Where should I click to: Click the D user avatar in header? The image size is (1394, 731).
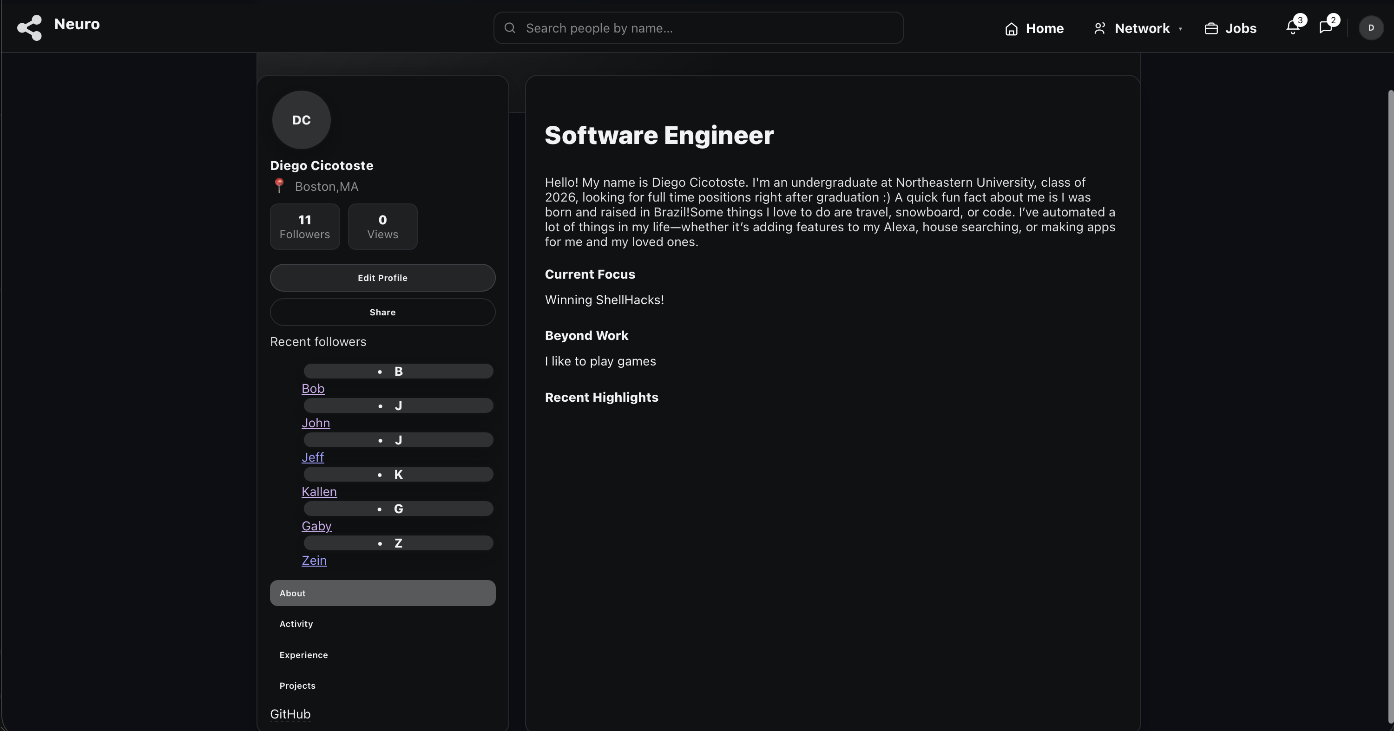pyautogui.click(x=1371, y=27)
